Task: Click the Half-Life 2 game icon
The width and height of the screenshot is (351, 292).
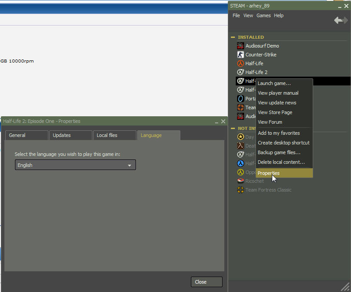Action: coord(241,72)
